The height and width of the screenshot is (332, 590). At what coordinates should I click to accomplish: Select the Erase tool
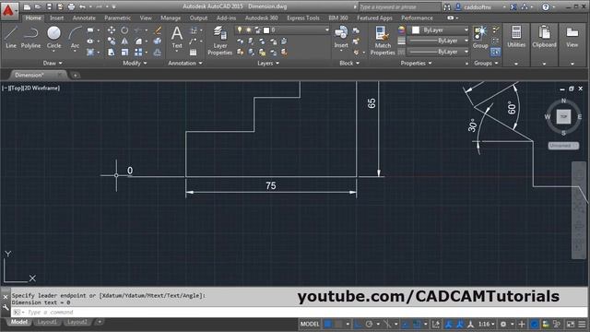pyautogui.click(x=158, y=30)
